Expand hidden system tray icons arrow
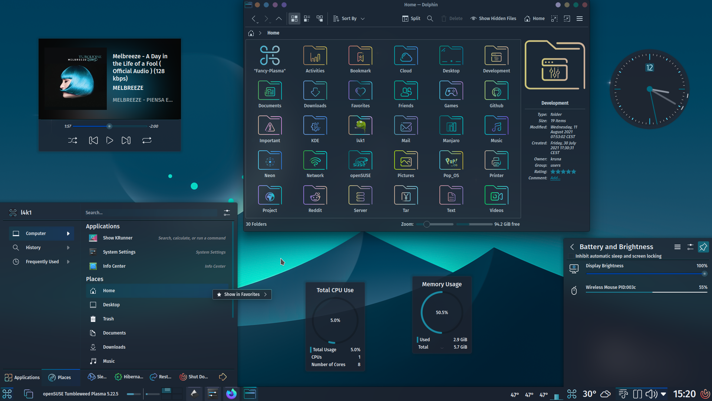The image size is (712, 401). pyautogui.click(x=664, y=394)
